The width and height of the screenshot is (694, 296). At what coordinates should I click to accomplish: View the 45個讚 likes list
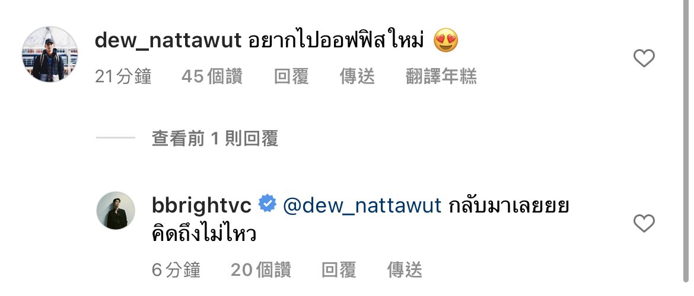click(x=212, y=77)
